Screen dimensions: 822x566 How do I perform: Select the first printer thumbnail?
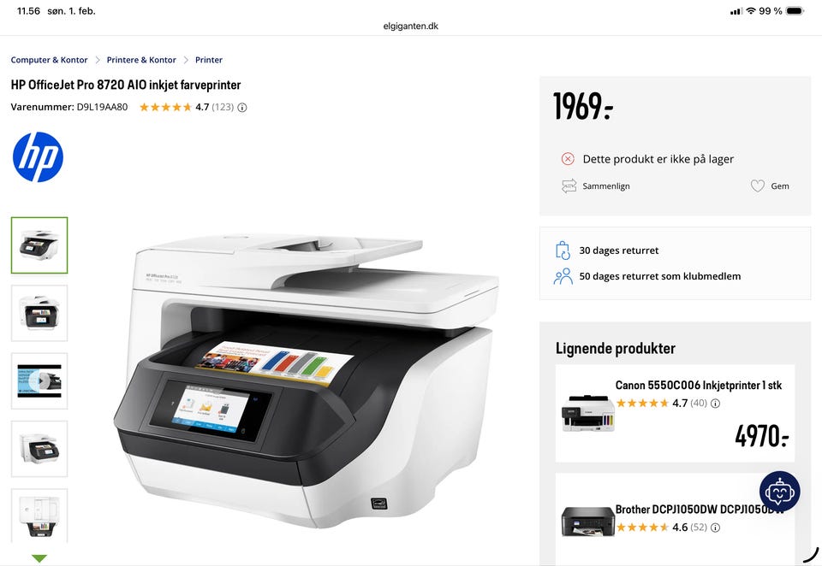tap(39, 245)
